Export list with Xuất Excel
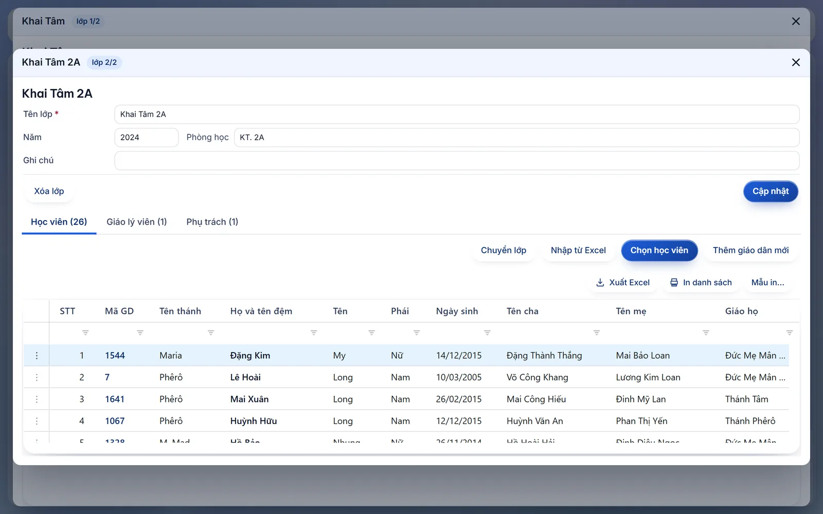This screenshot has width=823, height=514. pyautogui.click(x=623, y=283)
